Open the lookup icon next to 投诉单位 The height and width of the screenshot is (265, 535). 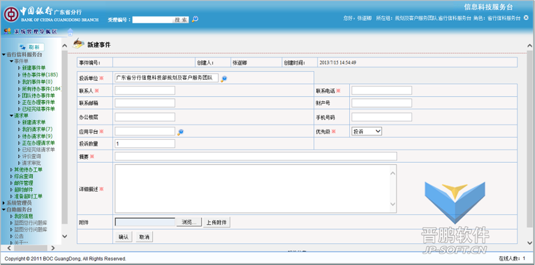224,79
